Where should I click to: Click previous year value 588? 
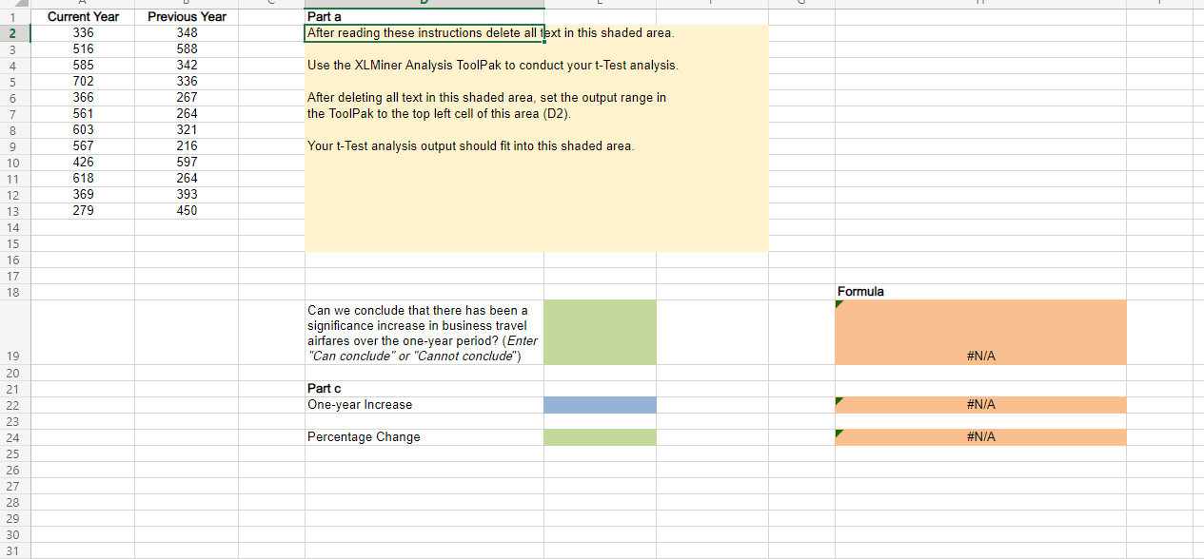coord(187,49)
